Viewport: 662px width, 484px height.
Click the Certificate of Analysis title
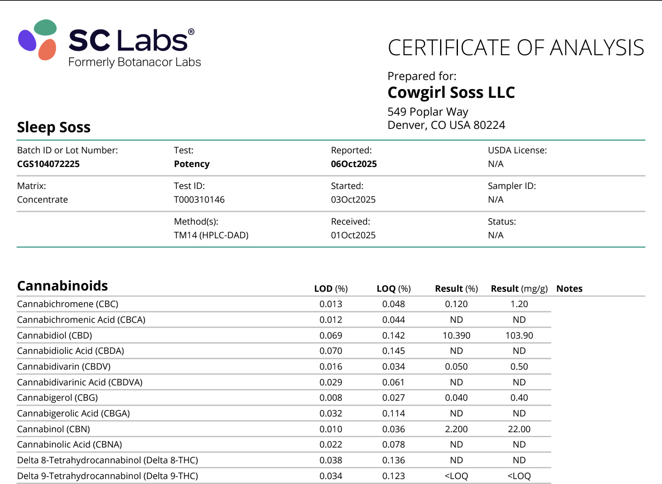point(516,48)
